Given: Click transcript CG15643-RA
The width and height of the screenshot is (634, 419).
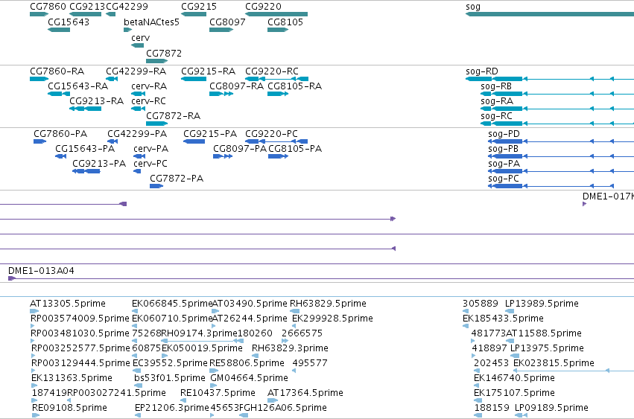Looking at the screenshot, I should 78,86.
